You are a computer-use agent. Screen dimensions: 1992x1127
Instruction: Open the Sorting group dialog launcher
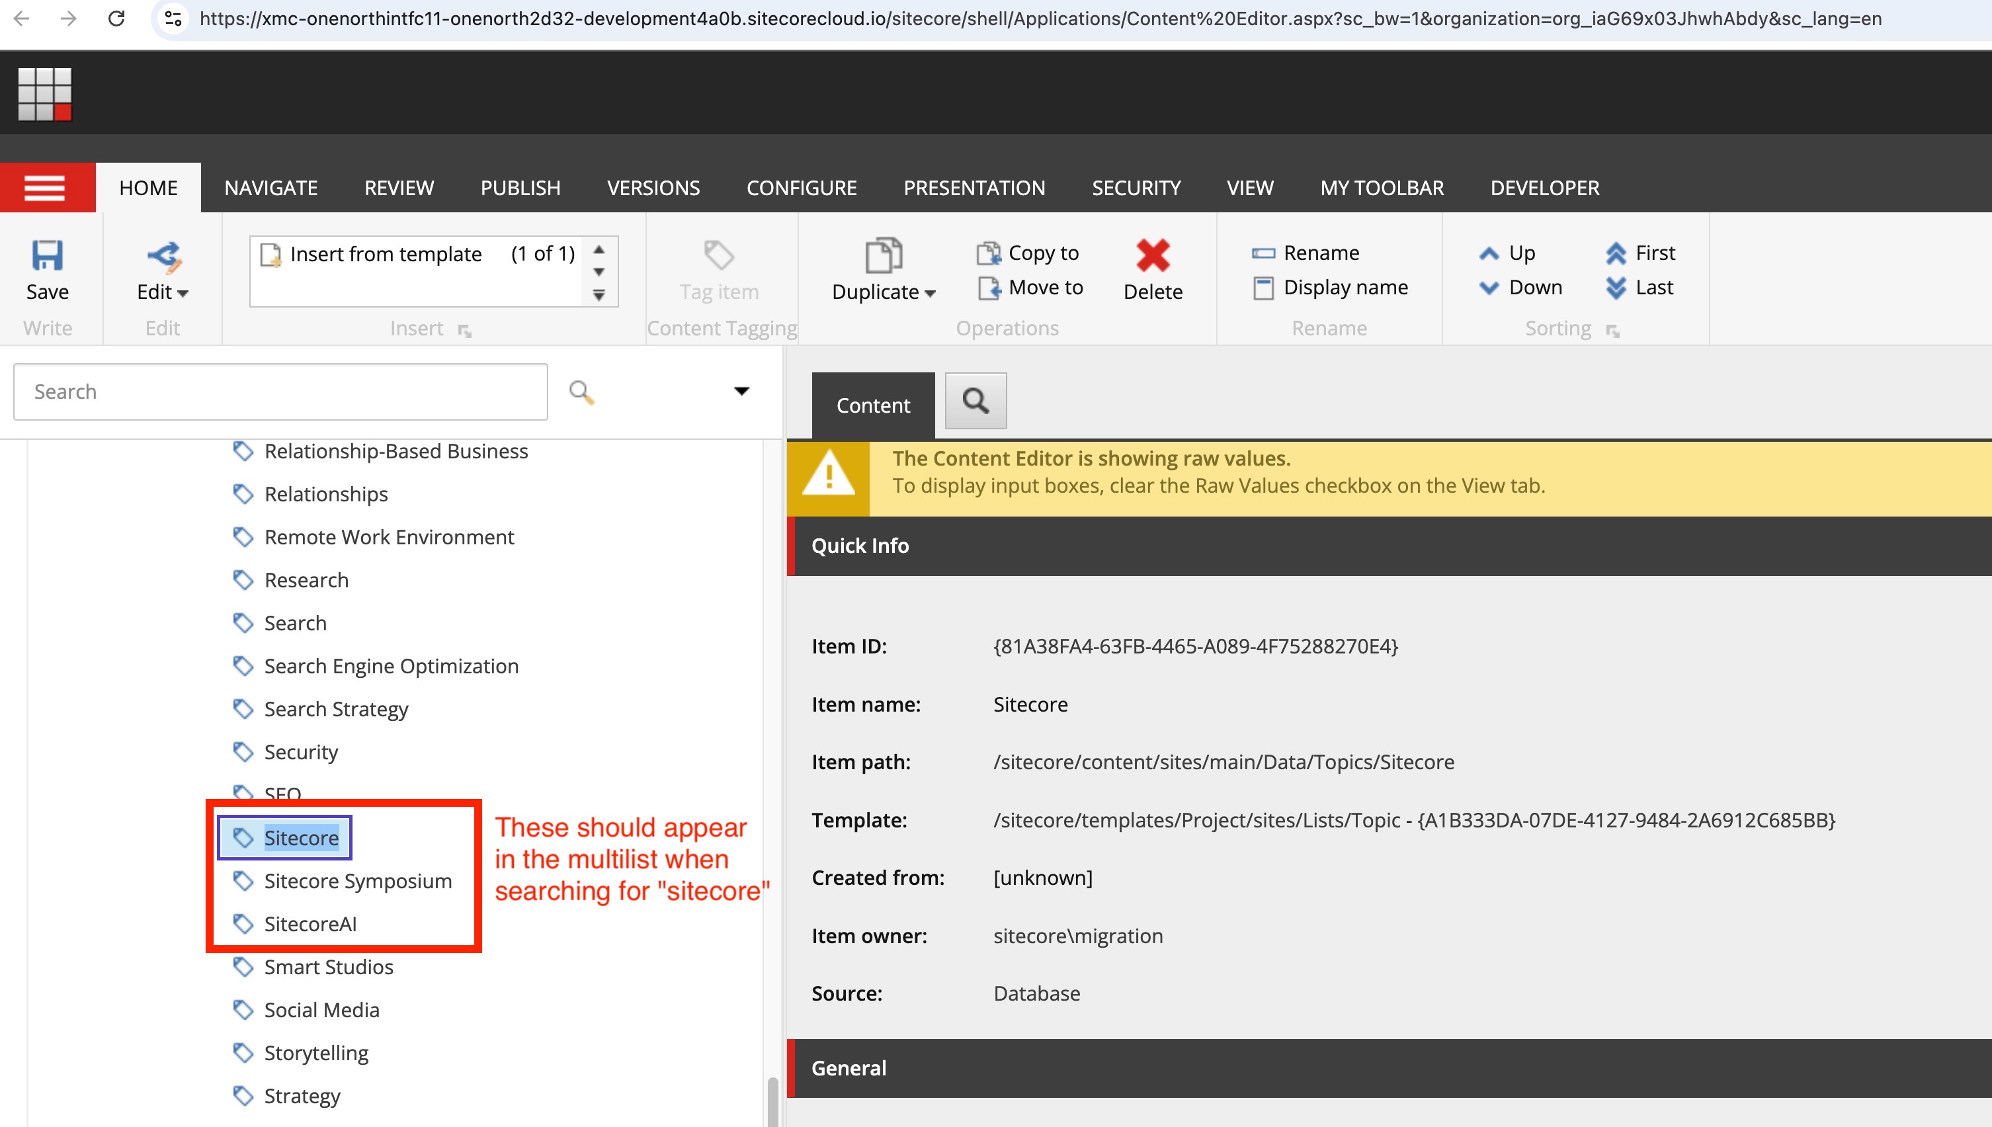pos(1613,331)
